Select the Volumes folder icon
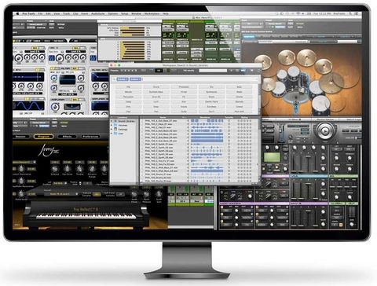This screenshot has width=377, height=286. click(x=115, y=125)
